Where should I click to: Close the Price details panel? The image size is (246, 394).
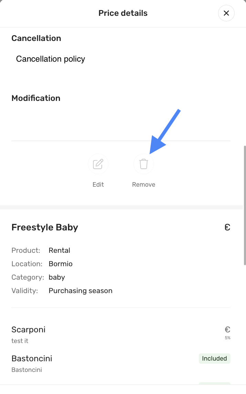pos(226,13)
